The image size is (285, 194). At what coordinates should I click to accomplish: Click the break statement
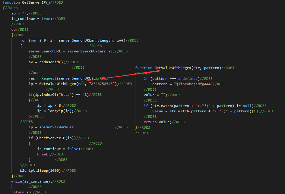(x=43, y=154)
